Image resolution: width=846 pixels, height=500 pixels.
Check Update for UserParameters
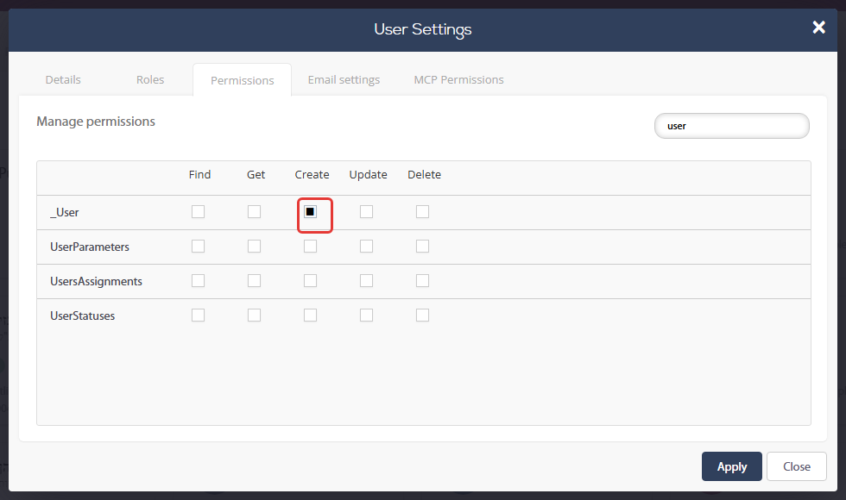[366, 247]
